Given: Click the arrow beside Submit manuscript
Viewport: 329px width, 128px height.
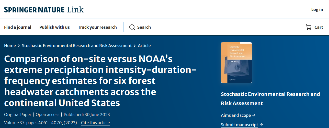Looking at the screenshot, I should pyautogui.click(x=261, y=125).
